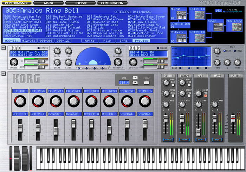Select TAP1 radio button
The width and height of the screenshot is (246, 172).
(79, 68)
